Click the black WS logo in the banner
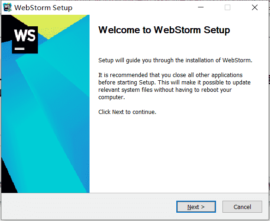Image resolution: width=270 pixels, height=221 pixels. point(25,40)
